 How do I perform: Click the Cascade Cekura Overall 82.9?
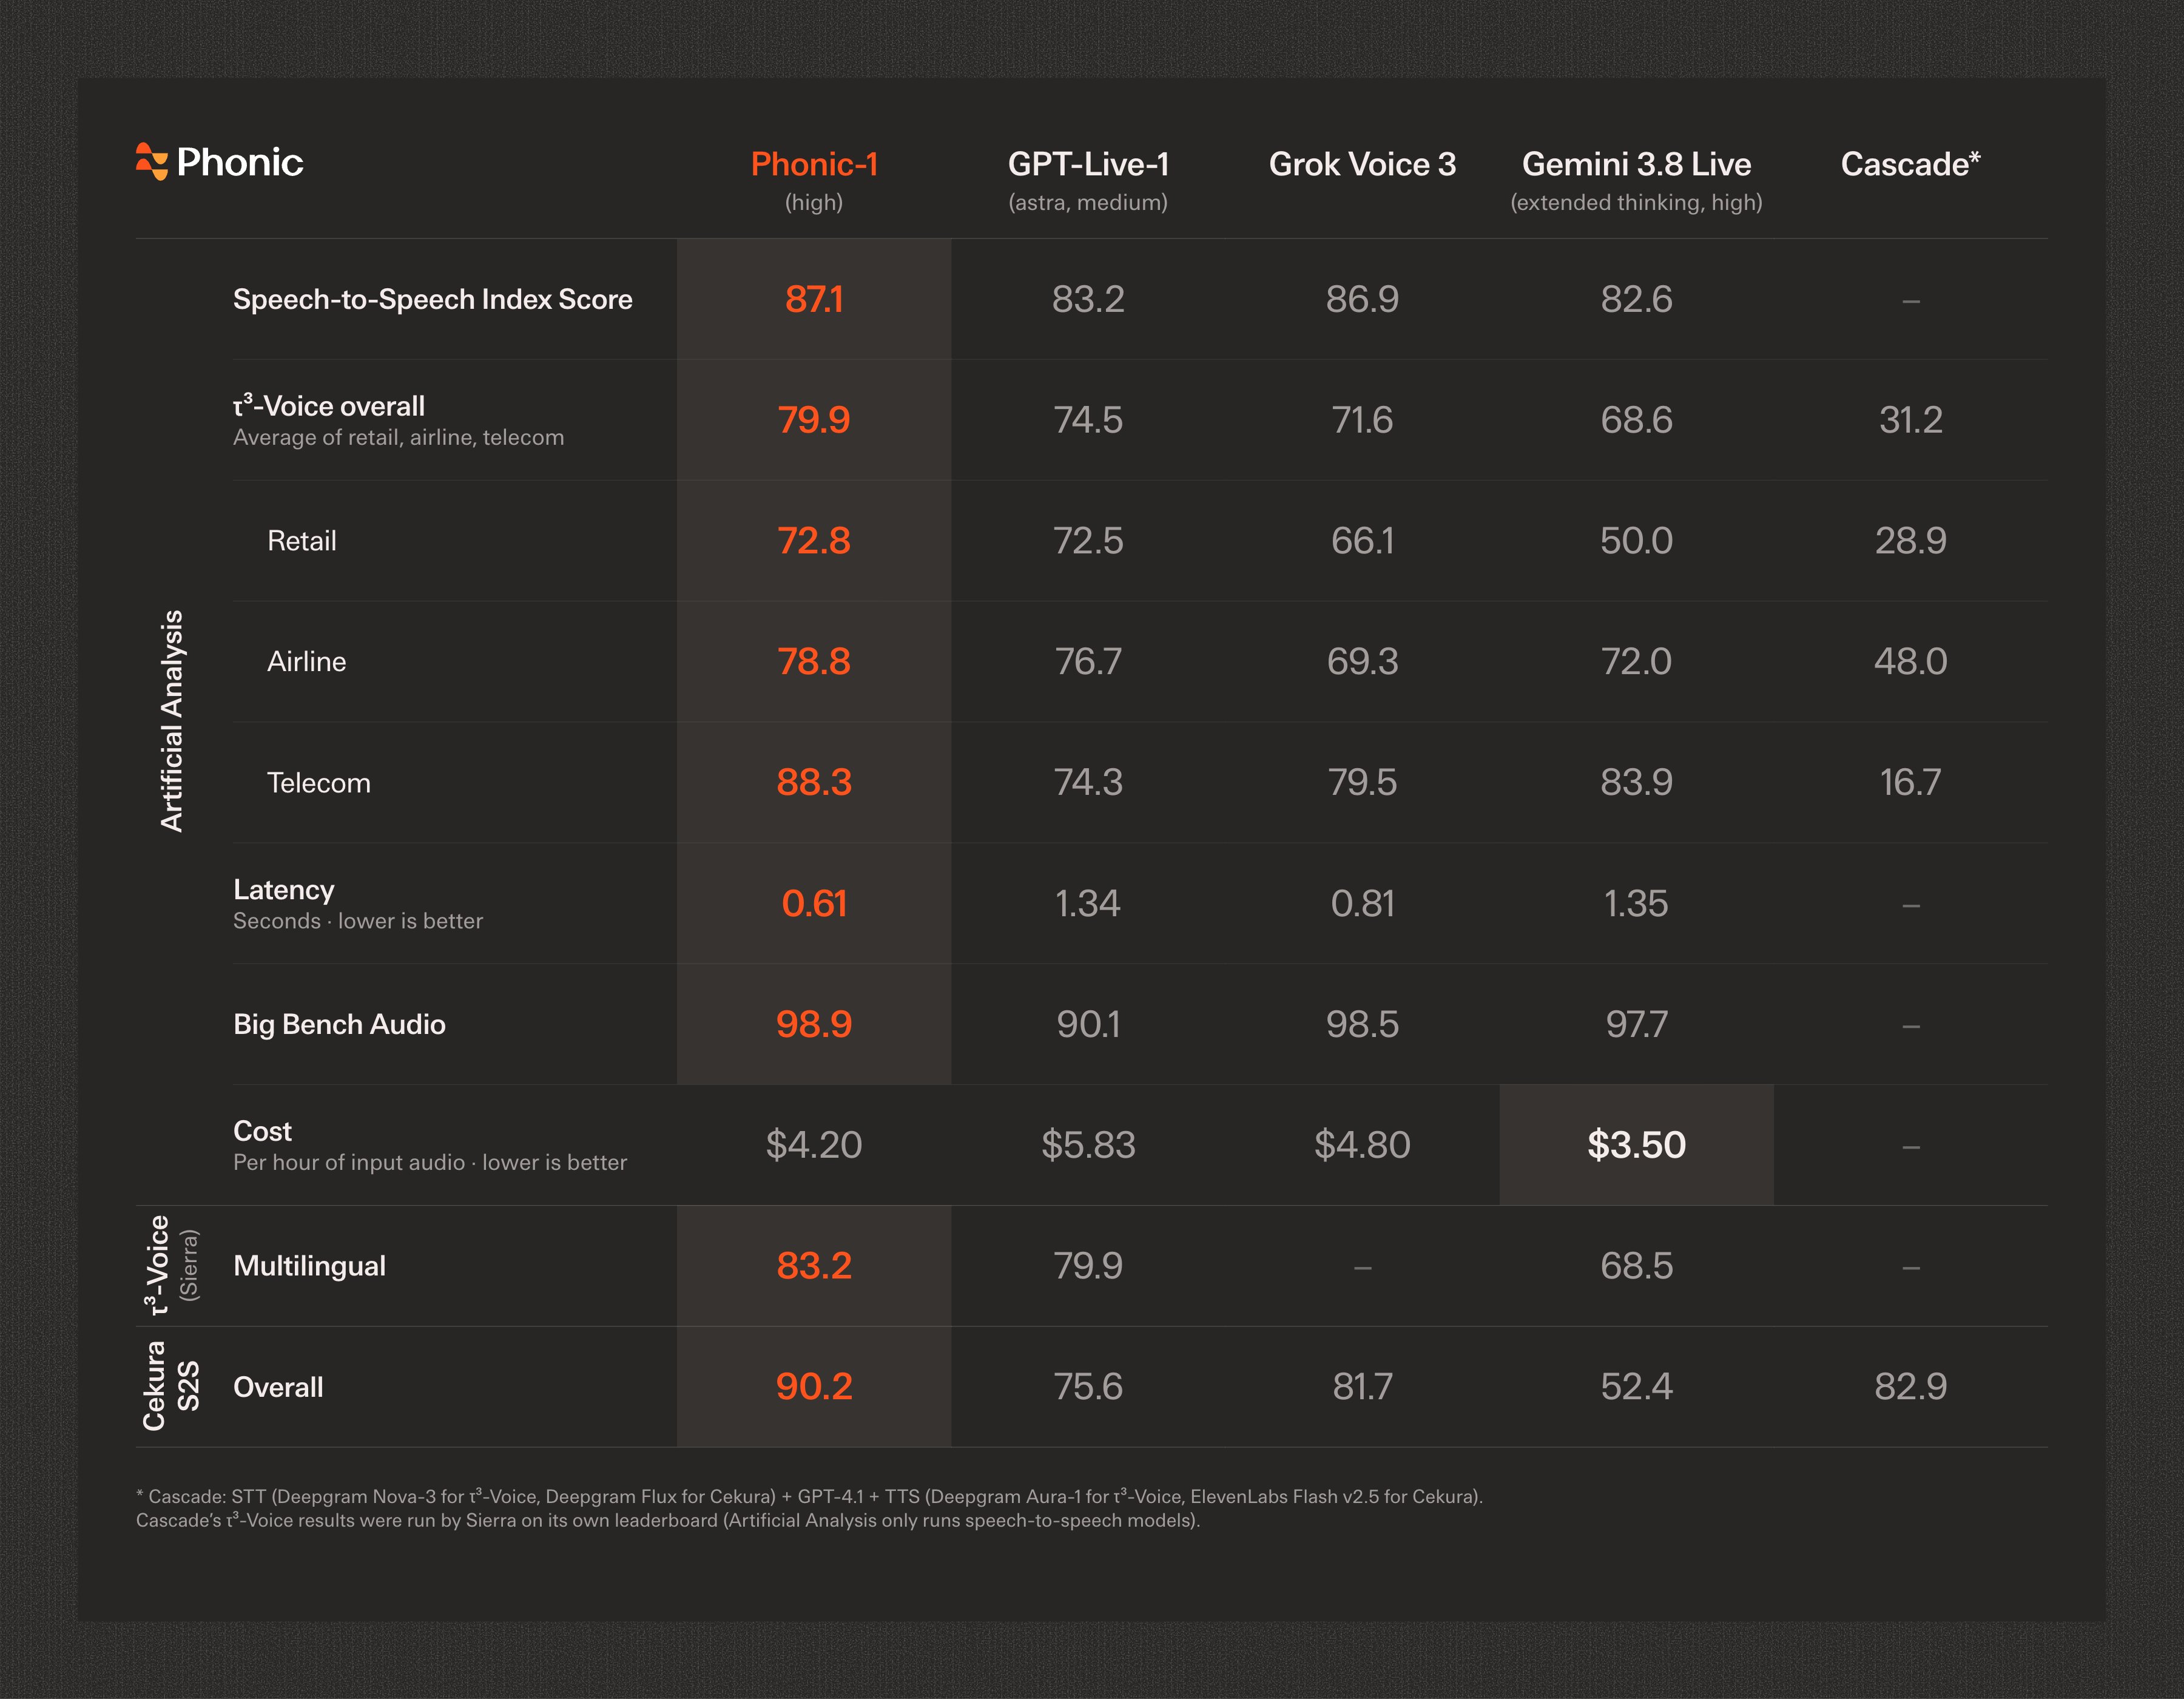click(1910, 1387)
